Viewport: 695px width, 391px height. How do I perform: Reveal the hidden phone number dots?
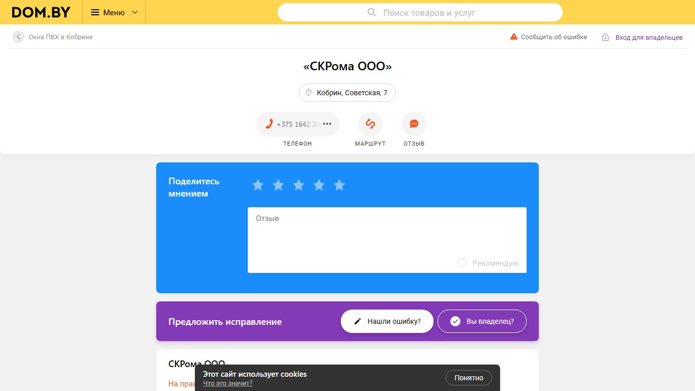pos(327,124)
